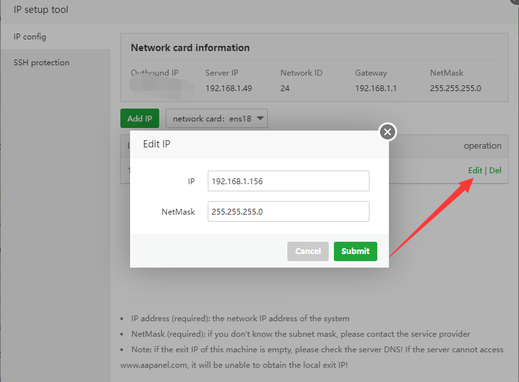
Task: Switch to the IP config tab
Action: click(30, 37)
